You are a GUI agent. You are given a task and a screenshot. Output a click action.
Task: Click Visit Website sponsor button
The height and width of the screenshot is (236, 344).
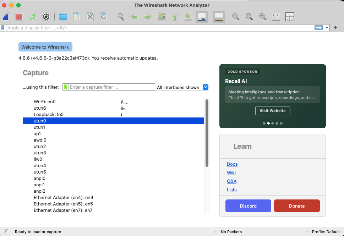[x=273, y=111]
